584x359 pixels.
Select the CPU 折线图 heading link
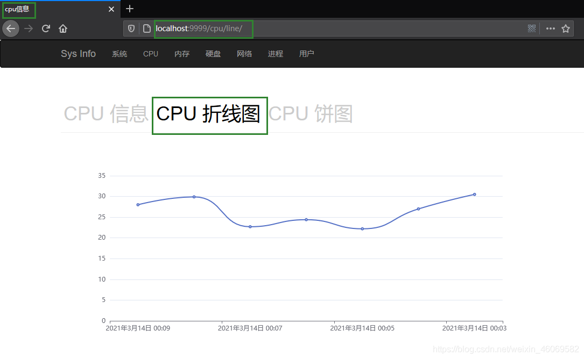point(208,114)
